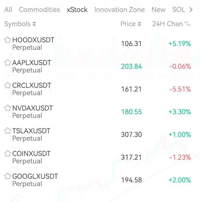Viewport: 200px width, 202px height.
Task: Select the NVDAXUSDT price 180.55
Action: click(x=131, y=112)
